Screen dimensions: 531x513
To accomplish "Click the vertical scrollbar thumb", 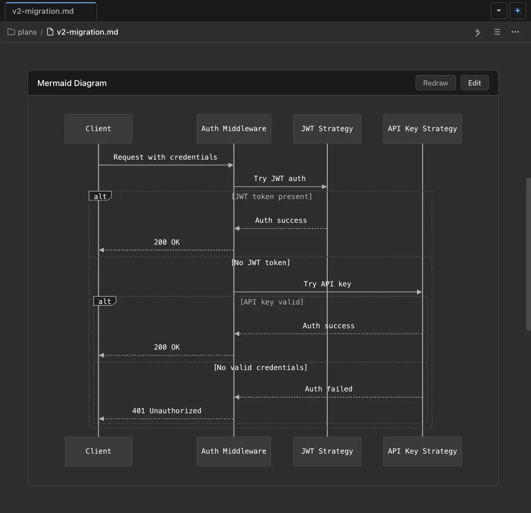I will pyautogui.click(x=528, y=256).
